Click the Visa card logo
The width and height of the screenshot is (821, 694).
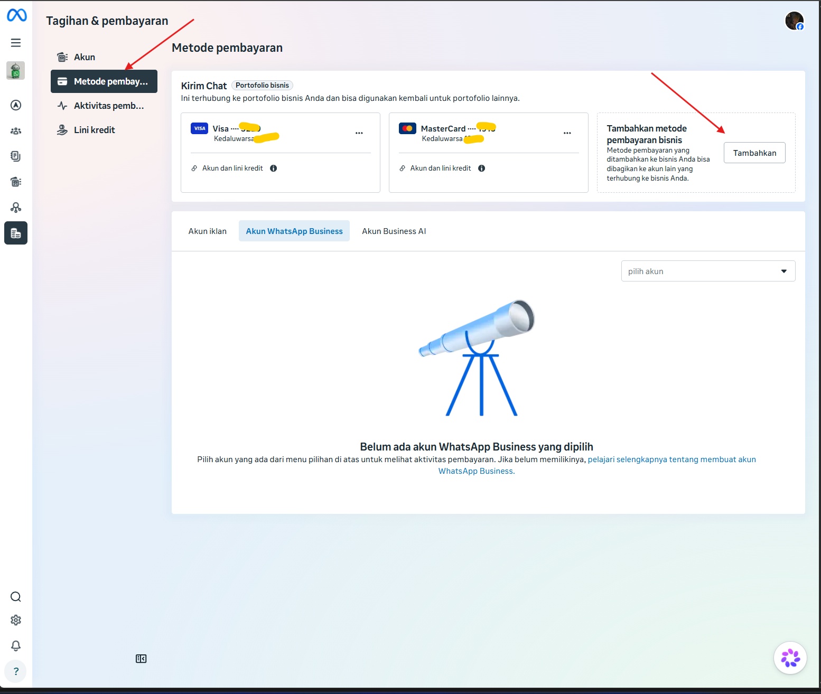tap(199, 128)
